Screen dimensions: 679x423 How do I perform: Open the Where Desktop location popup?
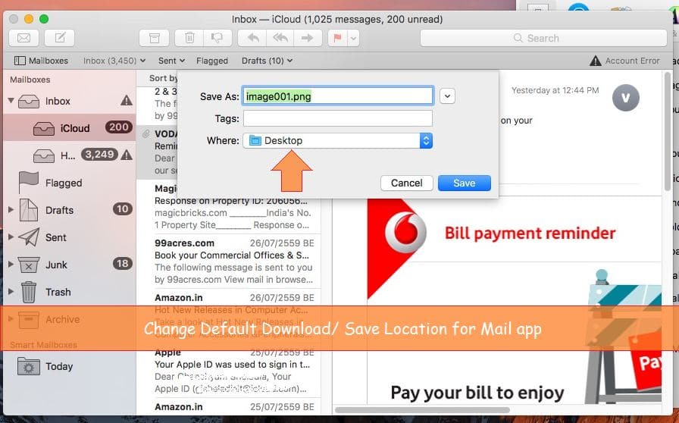pyautogui.click(x=338, y=140)
